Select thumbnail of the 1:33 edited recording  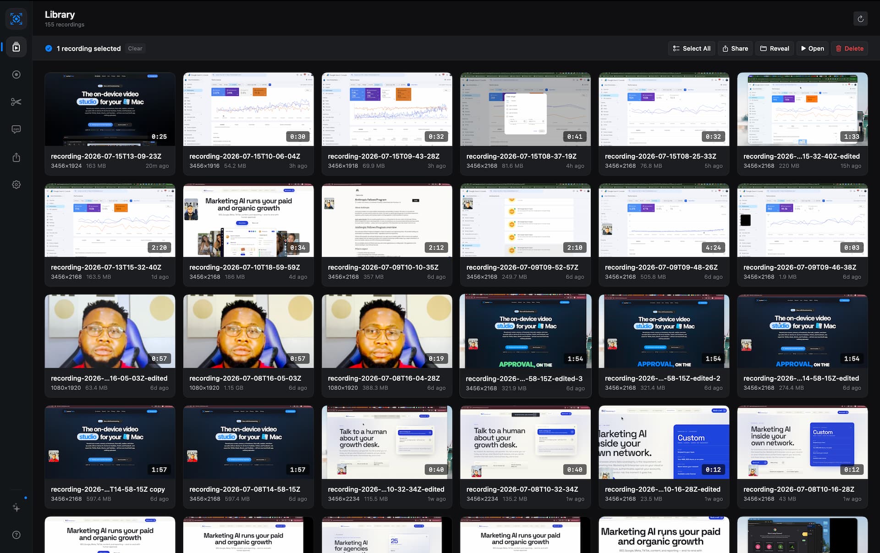coord(803,109)
